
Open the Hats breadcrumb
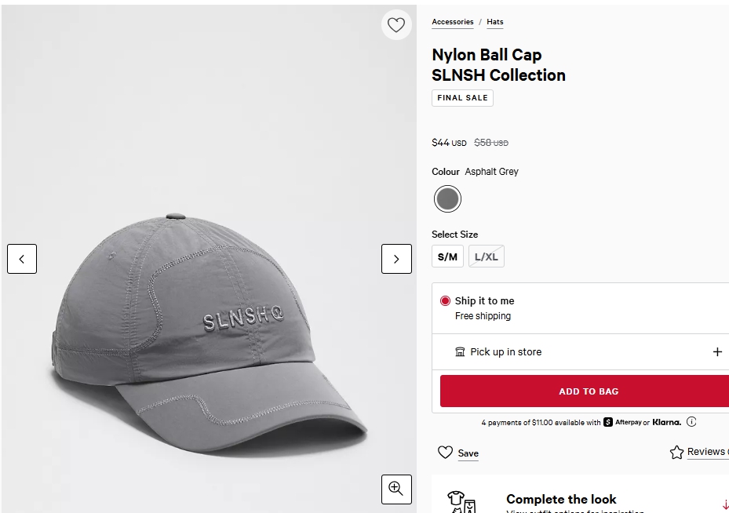tap(495, 22)
